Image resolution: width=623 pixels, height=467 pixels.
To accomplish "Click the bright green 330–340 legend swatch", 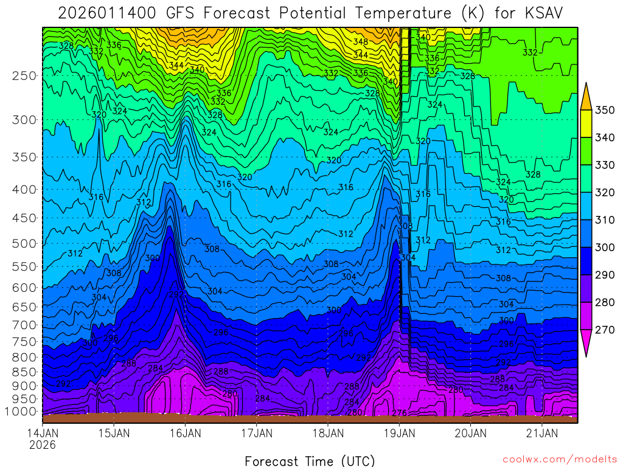I will 586,151.
